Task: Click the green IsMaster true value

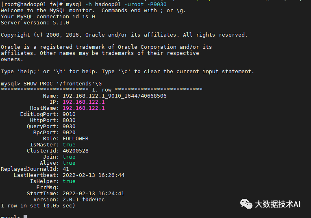Action: click(69, 145)
